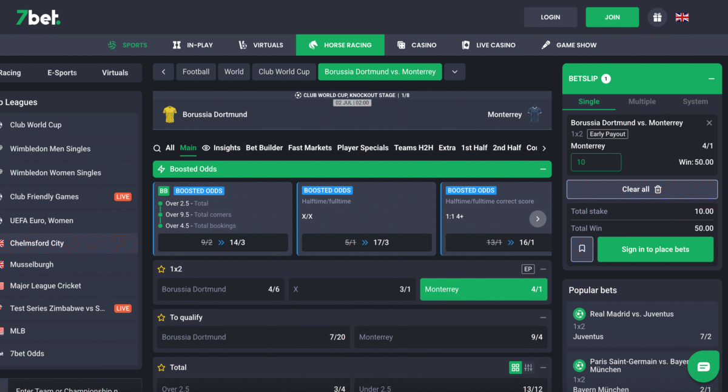The width and height of the screenshot is (728, 392).
Task: Select the Player Specials tab
Action: click(363, 148)
